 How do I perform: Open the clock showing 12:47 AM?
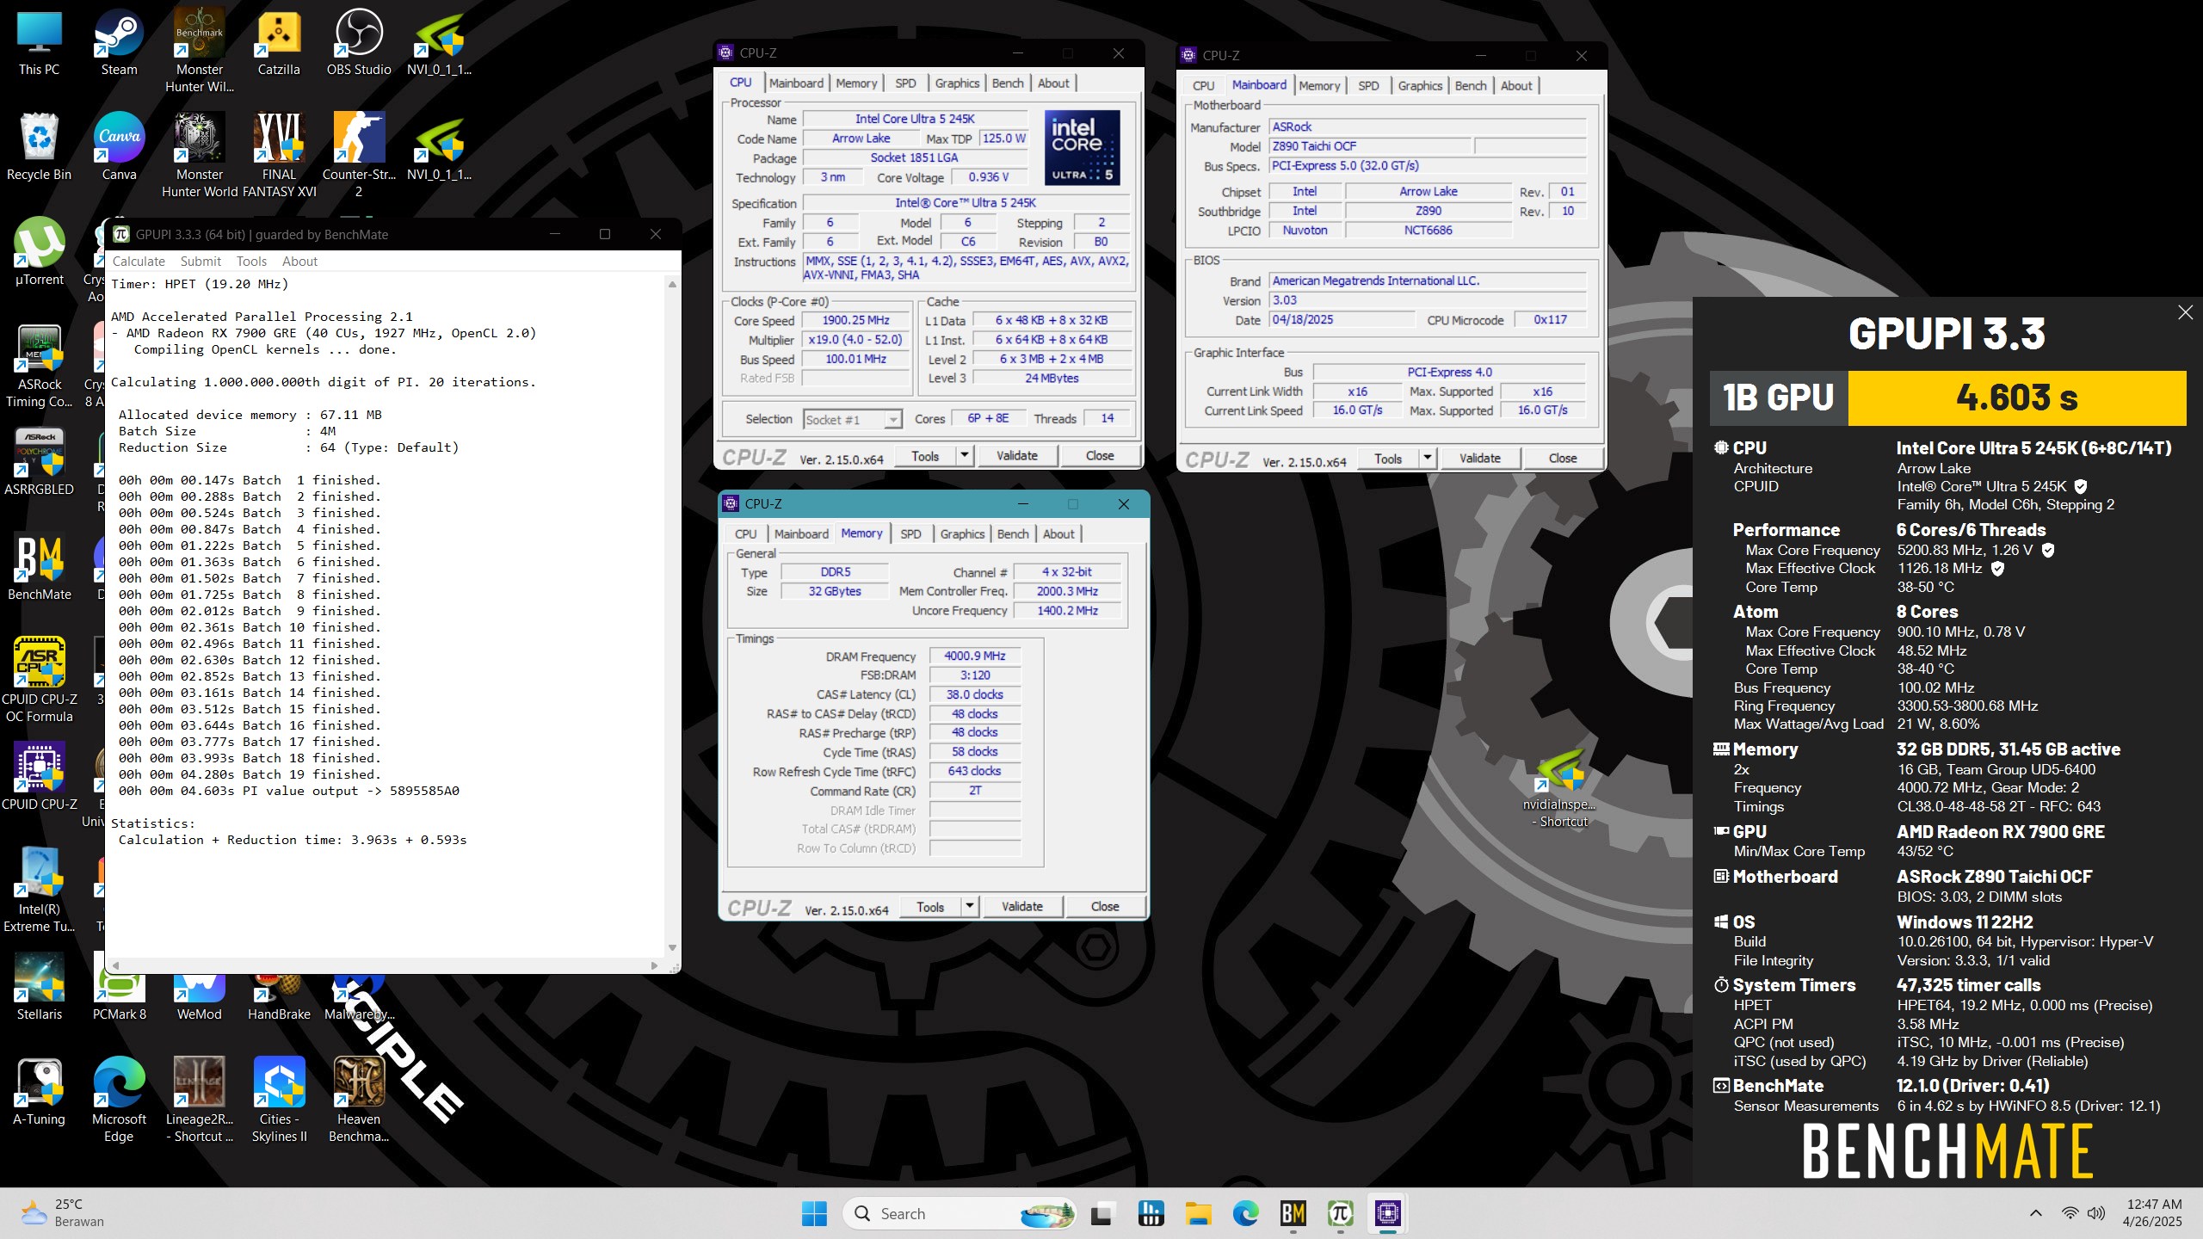pos(2154,1213)
